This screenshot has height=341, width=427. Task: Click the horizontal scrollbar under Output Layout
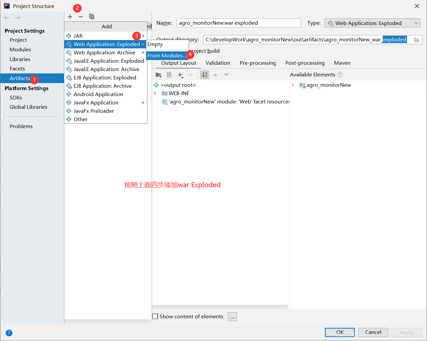click(220, 307)
